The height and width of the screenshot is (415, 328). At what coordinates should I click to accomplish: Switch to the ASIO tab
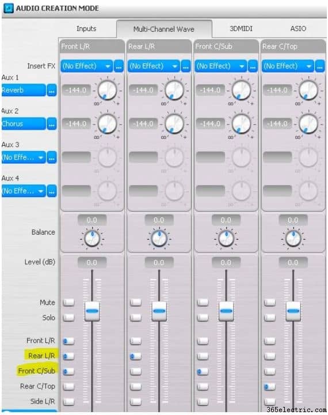[x=298, y=29]
